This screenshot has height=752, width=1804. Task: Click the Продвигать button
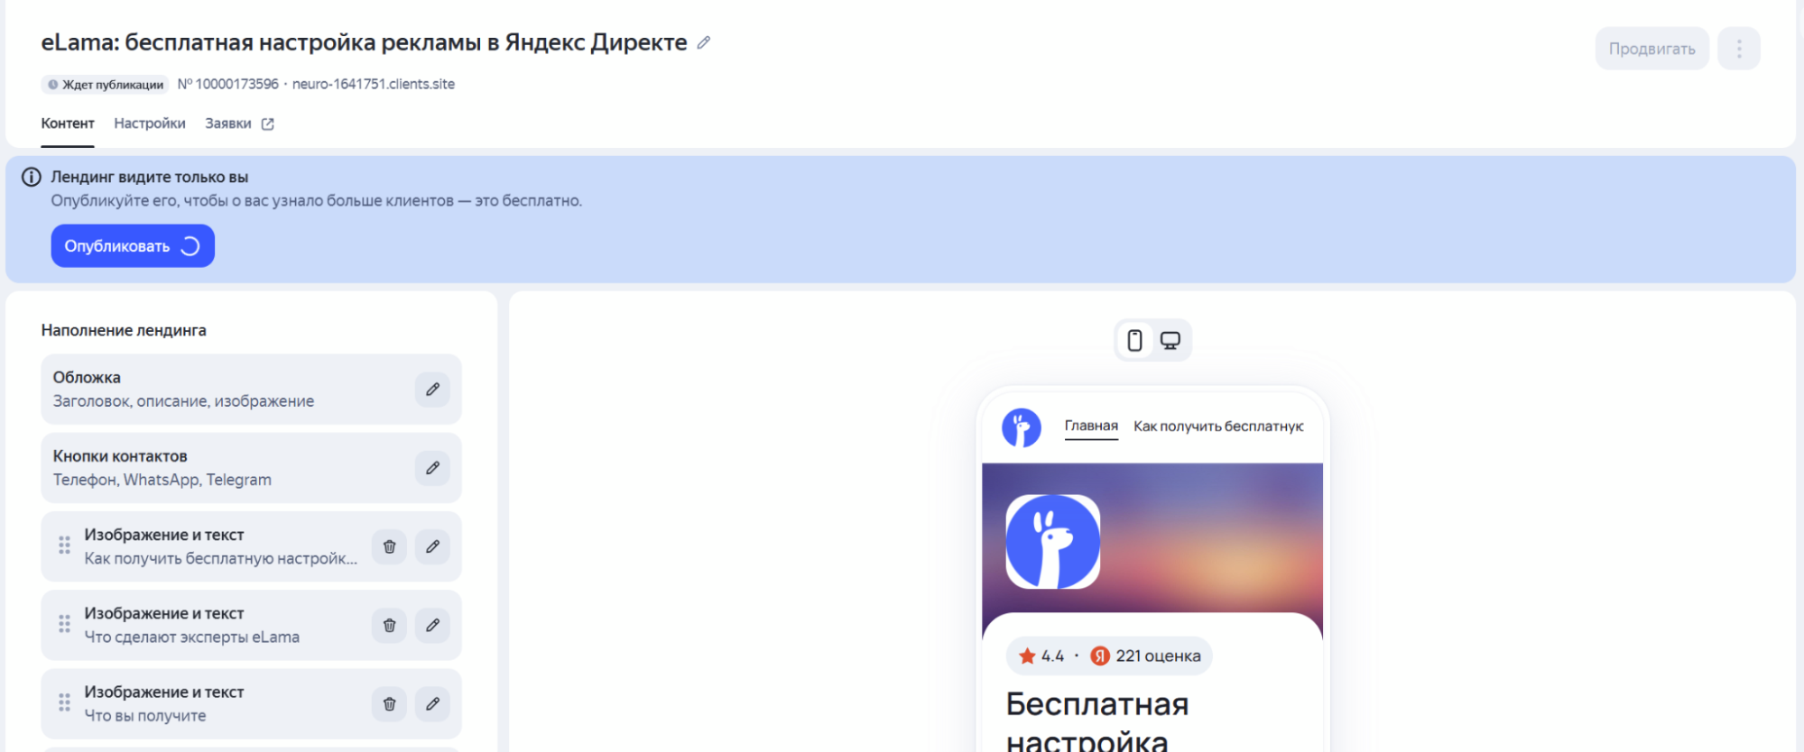point(1651,49)
